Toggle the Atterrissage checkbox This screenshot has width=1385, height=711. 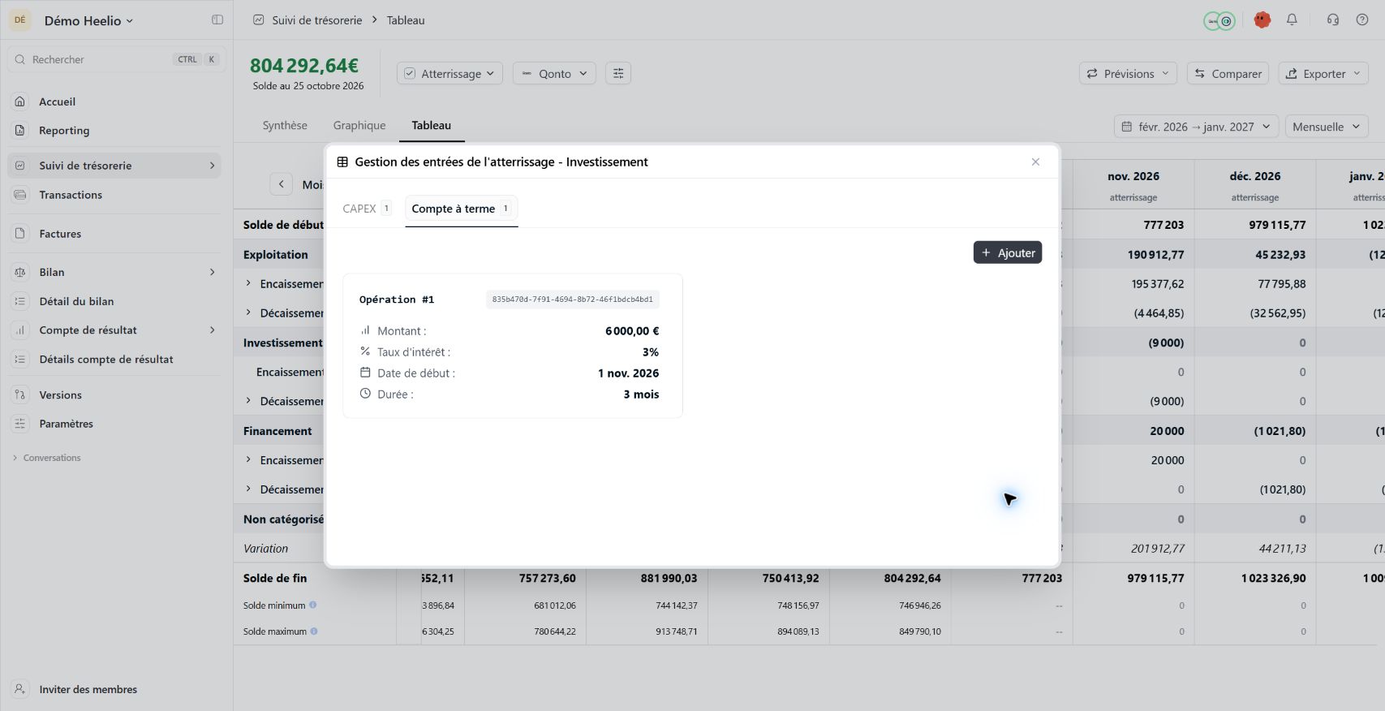click(x=411, y=73)
